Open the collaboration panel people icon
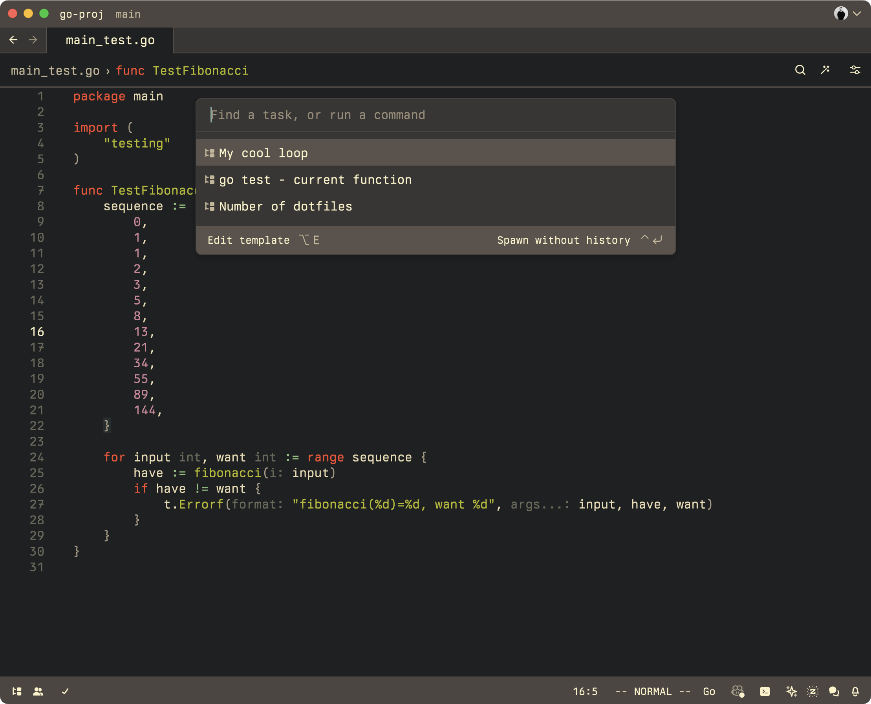Screen dimensions: 871x704 [38, 691]
